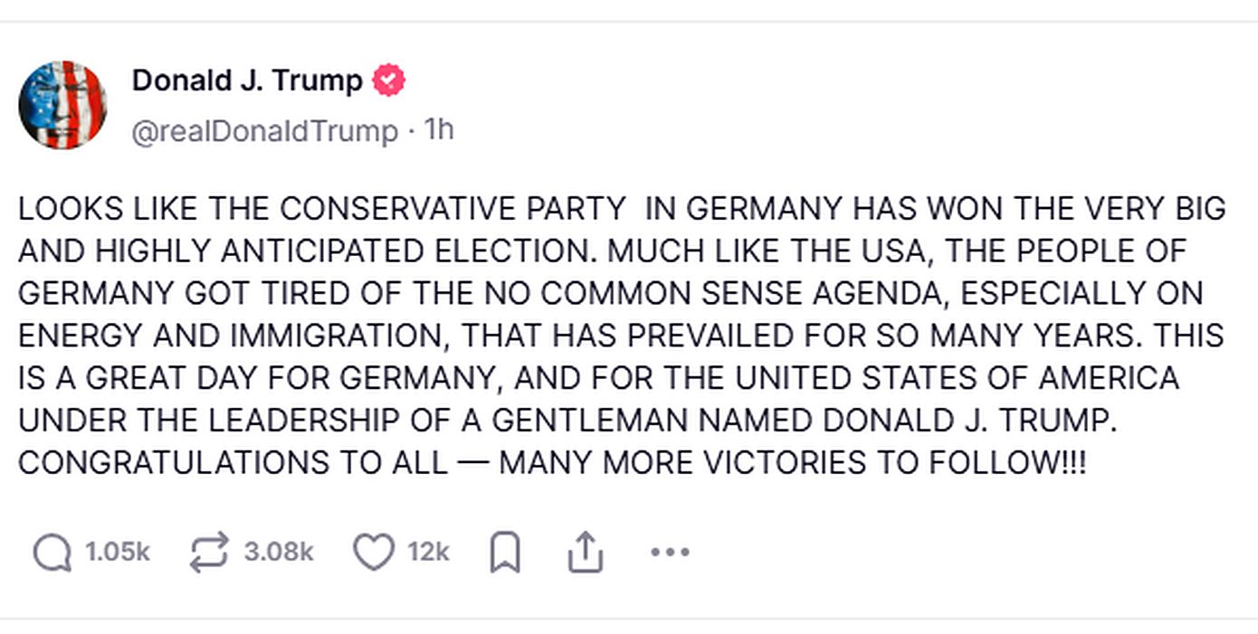Click the share upload icon
Image resolution: width=1258 pixels, height=634 pixels.
coord(585,553)
